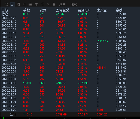Open the 币 currency tab
The image size is (140, 119).
point(42,4)
